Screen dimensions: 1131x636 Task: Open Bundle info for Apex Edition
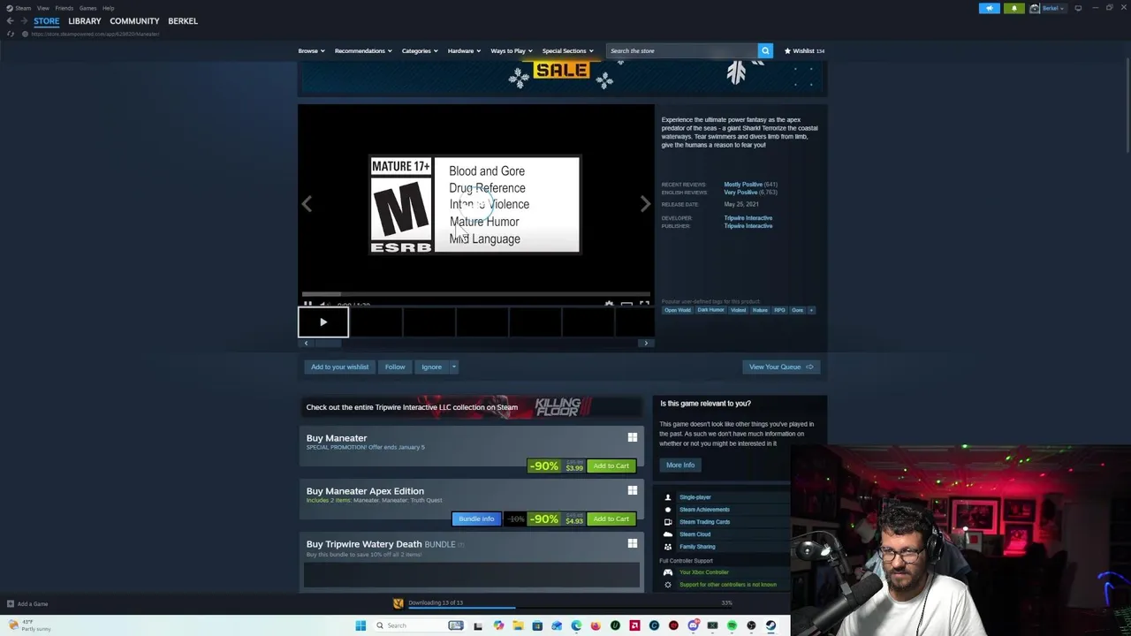click(x=476, y=519)
